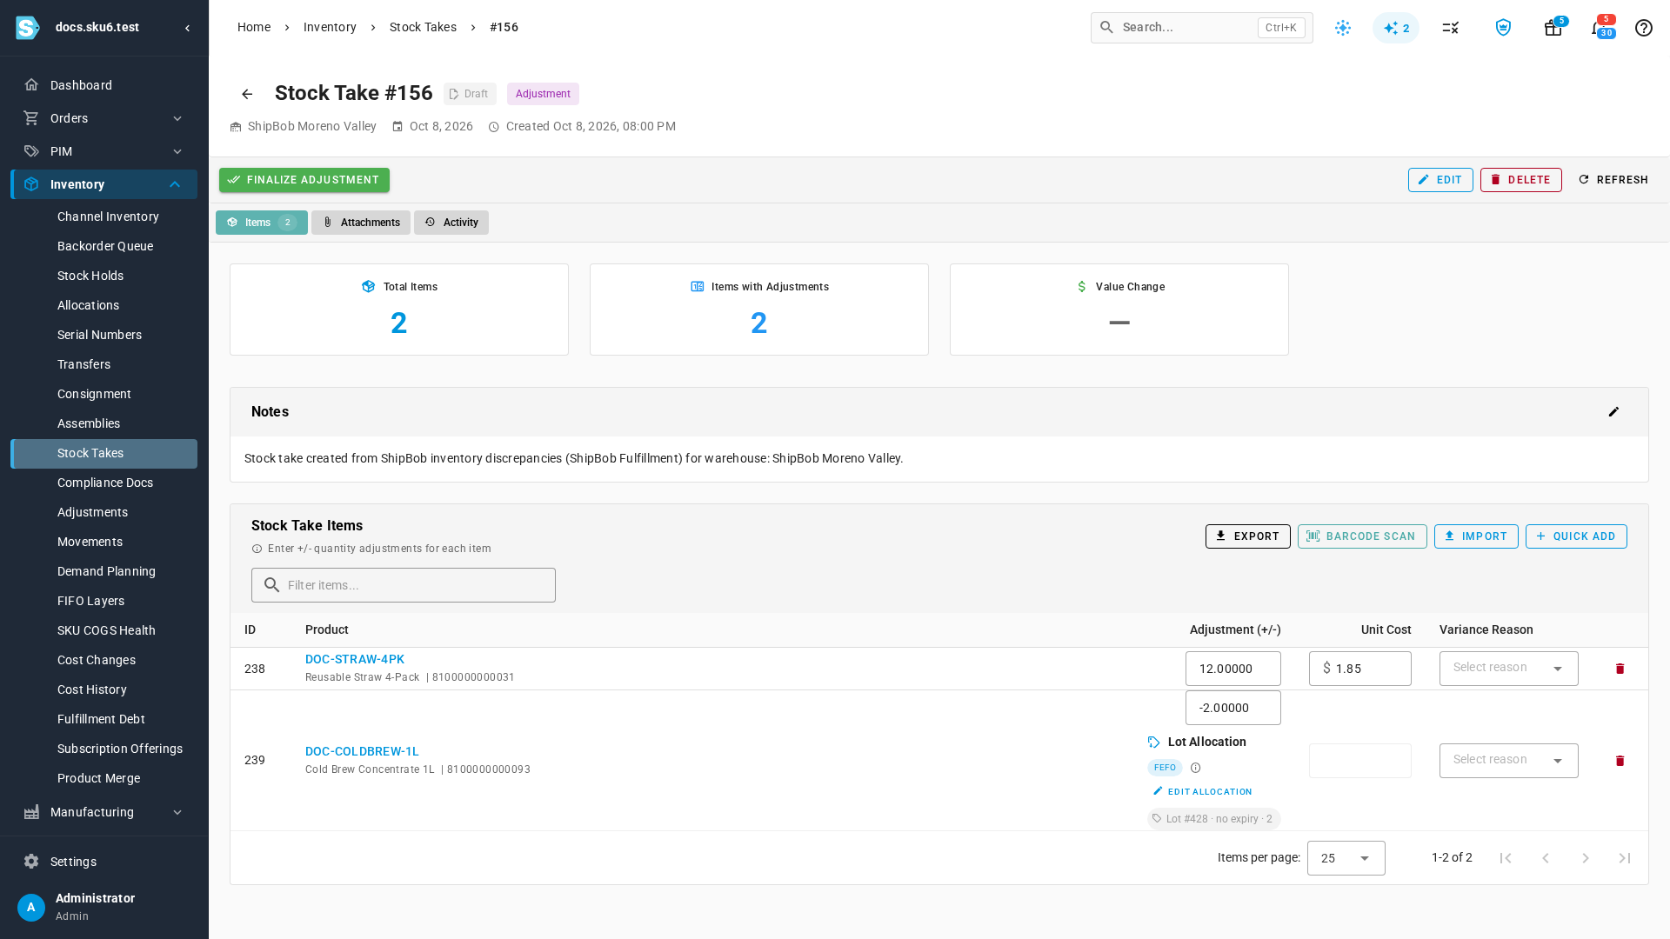This screenshot has width=1670, height=939.
Task: Select the Items tab
Action: click(262, 223)
